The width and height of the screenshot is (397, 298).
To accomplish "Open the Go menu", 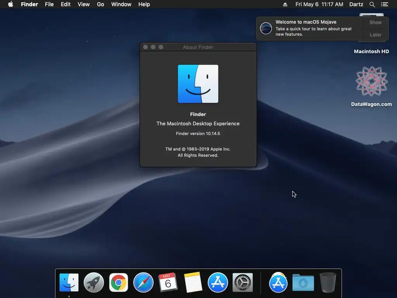I will point(100,4).
